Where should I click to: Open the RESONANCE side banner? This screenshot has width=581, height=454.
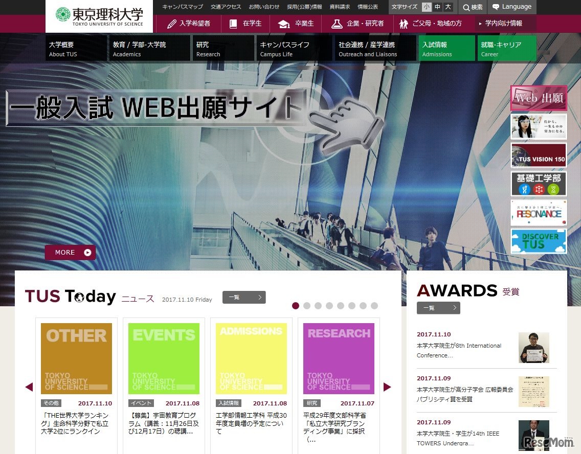(x=539, y=213)
